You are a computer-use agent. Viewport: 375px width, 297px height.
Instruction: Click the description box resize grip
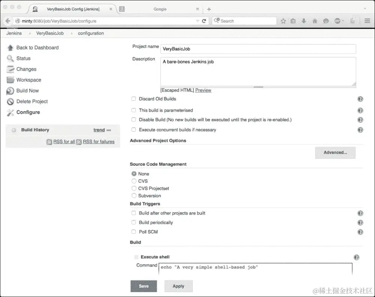click(354, 84)
